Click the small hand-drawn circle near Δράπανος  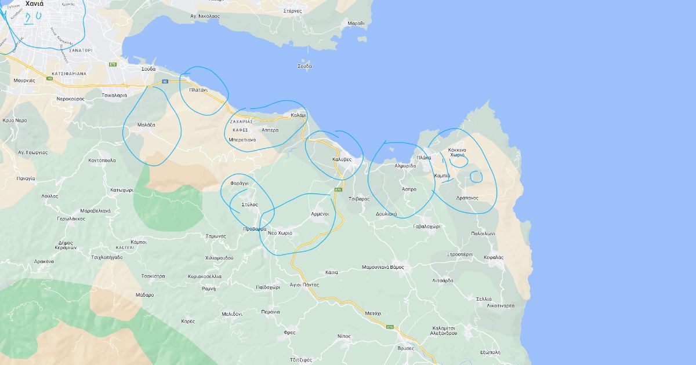pos(476,176)
